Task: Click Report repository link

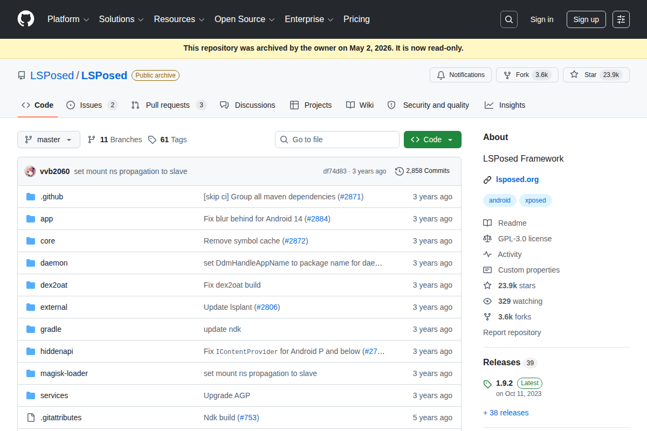Action: tap(512, 332)
